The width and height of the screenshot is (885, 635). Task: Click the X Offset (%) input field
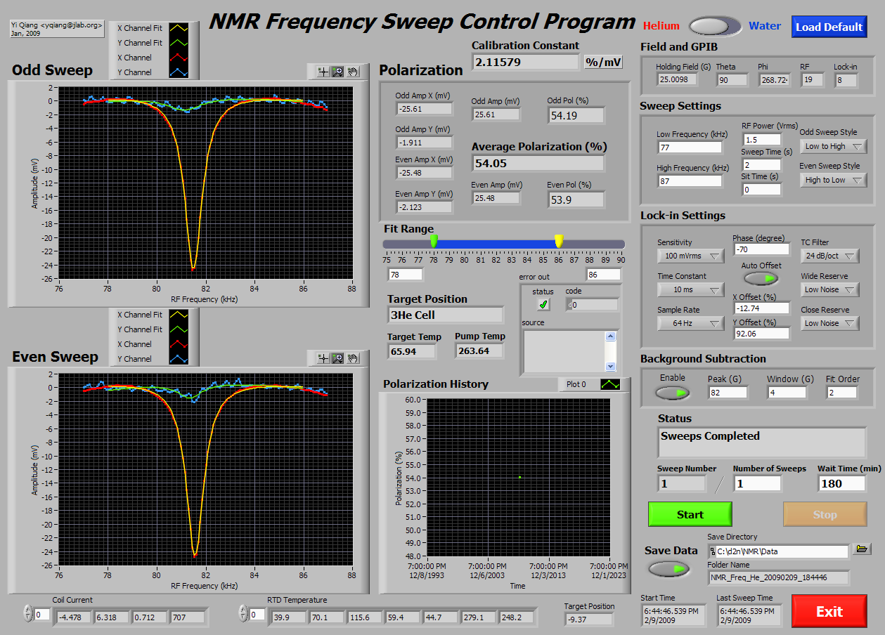coord(761,308)
